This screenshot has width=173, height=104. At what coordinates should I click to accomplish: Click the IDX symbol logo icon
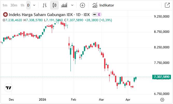pos(5,14)
